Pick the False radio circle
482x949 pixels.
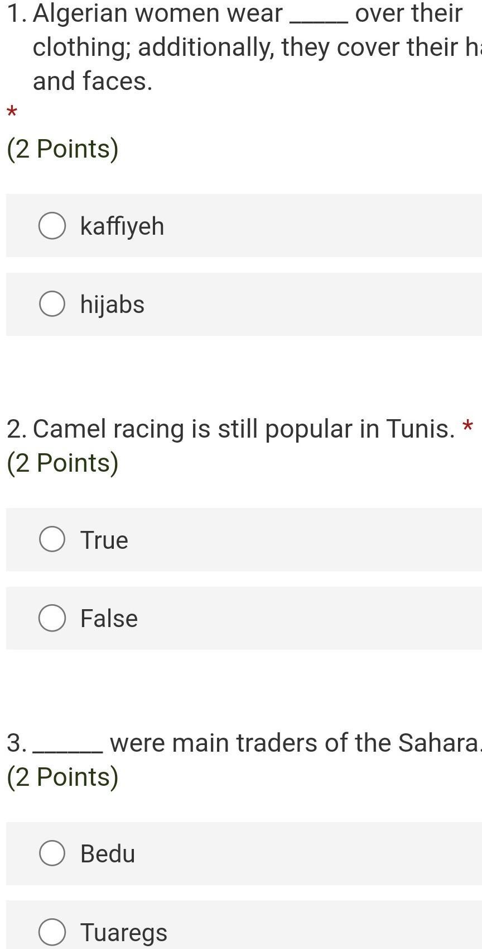pyautogui.click(x=52, y=618)
